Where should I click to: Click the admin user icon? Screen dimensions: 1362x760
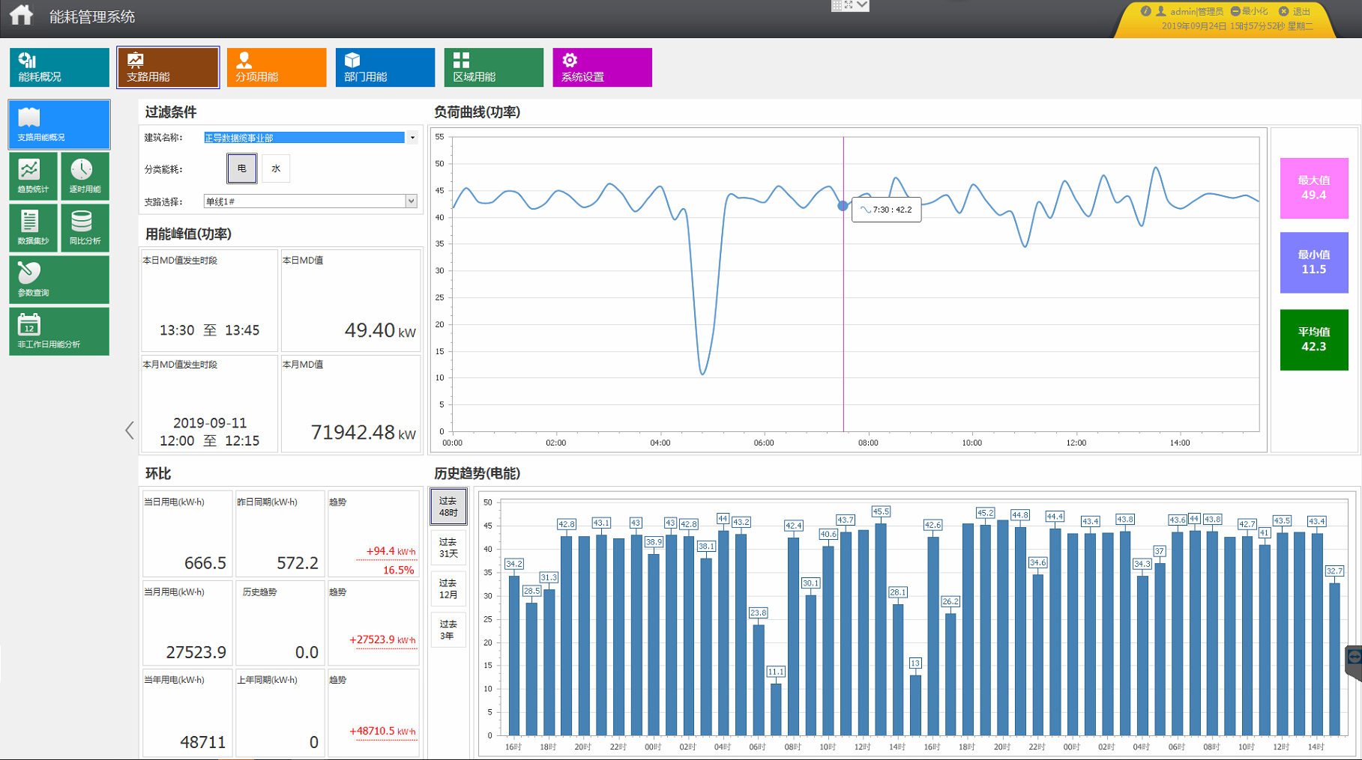coord(1161,11)
